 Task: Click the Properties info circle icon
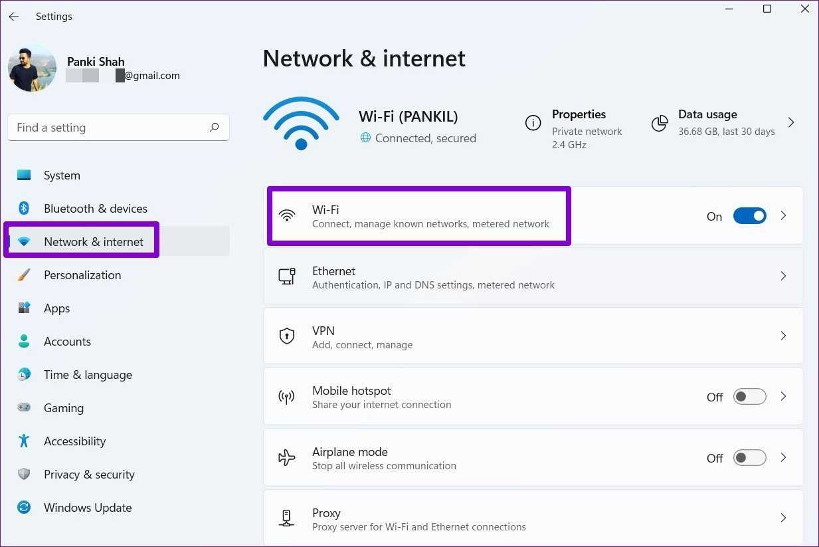pyautogui.click(x=533, y=123)
